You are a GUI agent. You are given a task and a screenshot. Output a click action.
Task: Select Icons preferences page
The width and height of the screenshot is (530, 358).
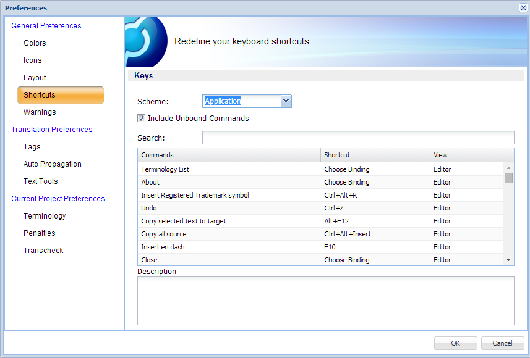tap(32, 60)
